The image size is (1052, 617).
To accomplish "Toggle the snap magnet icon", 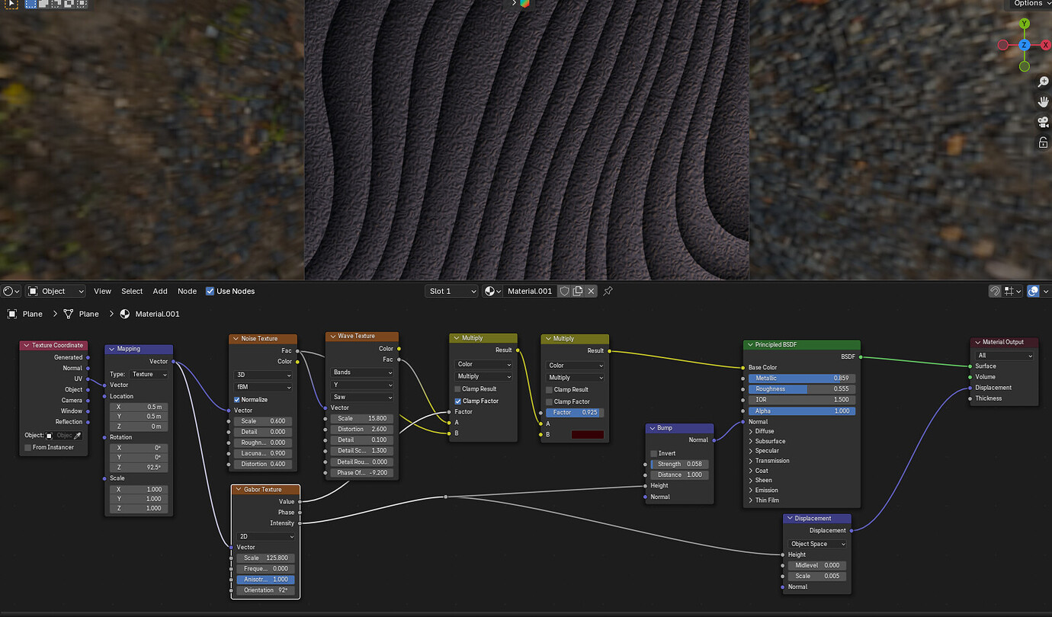I will tap(995, 291).
